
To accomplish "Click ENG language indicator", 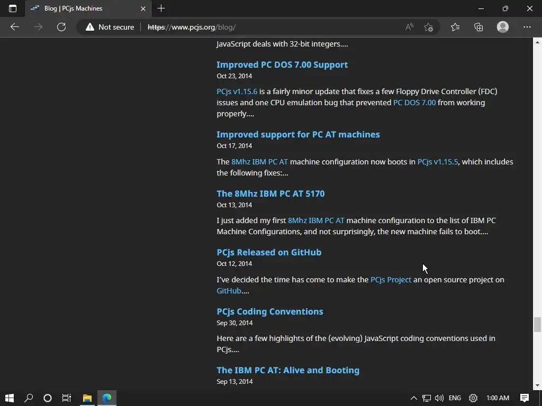I will tap(455, 398).
